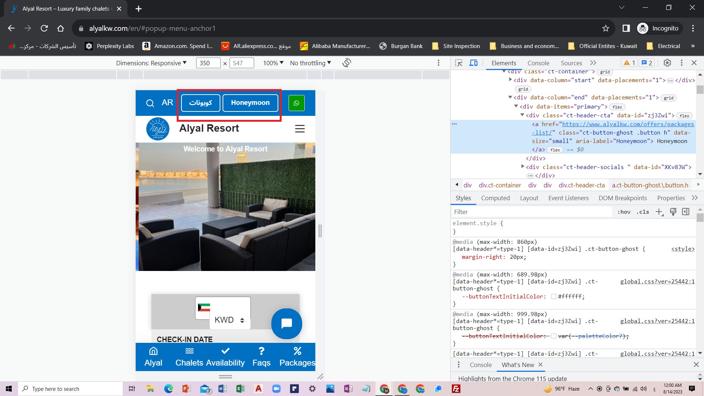Open the Properties tab in Styles pane
Image resolution: width=704 pixels, height=396 pixels.
click(671, 198)
